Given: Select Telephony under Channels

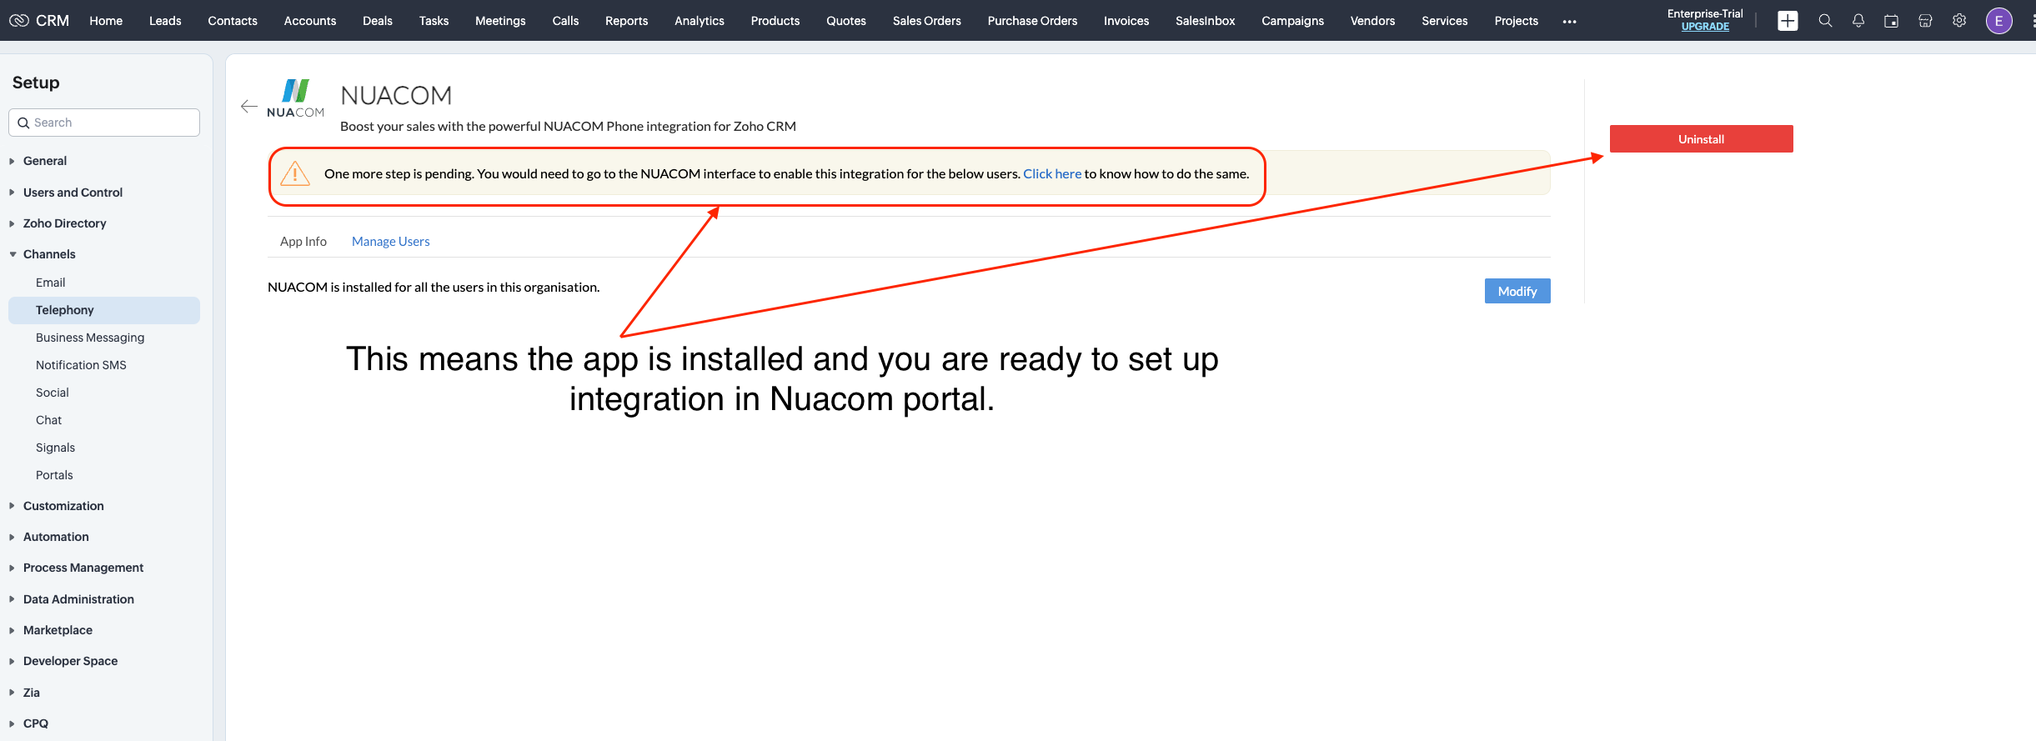Looking at the screenshot, I should click(x=104, y=310).
